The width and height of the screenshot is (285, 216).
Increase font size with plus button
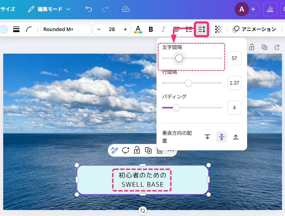(125, 29)
